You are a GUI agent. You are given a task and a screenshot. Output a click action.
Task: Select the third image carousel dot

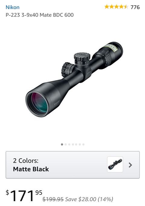(x=69, y=144)
